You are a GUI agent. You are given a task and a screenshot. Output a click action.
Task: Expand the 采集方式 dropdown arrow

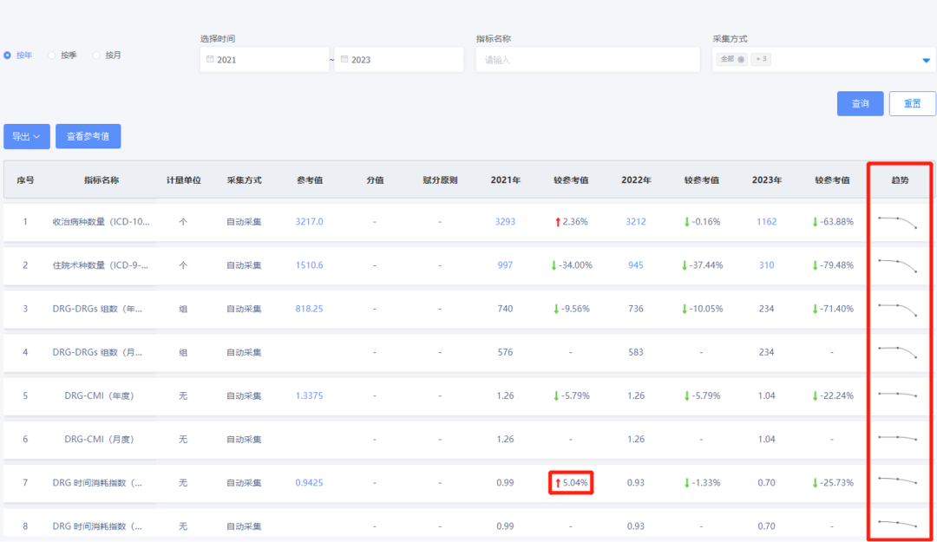[926, 61]
